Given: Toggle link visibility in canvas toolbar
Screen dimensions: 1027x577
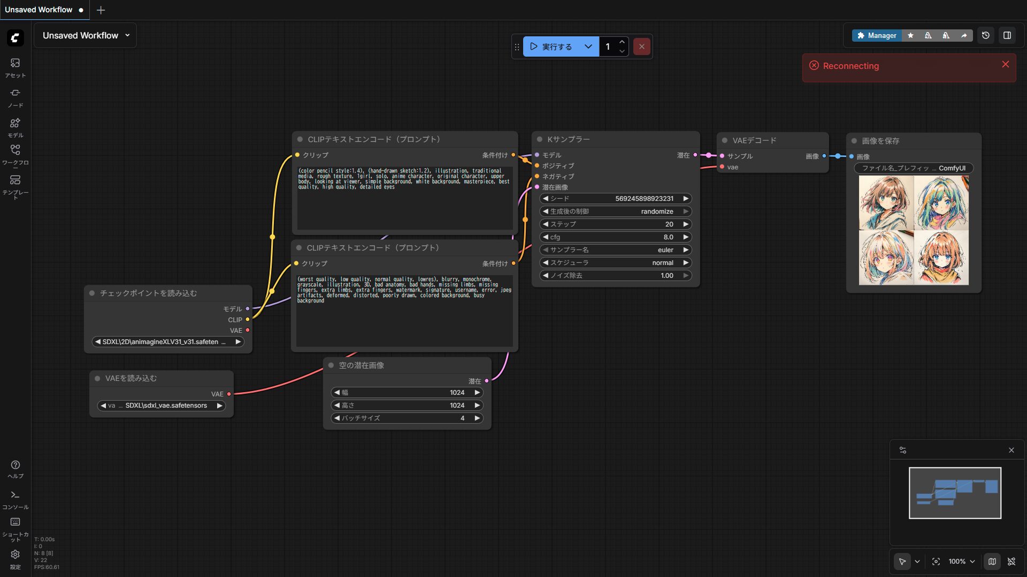Looking at the screenshot, I should (1011, 562).
